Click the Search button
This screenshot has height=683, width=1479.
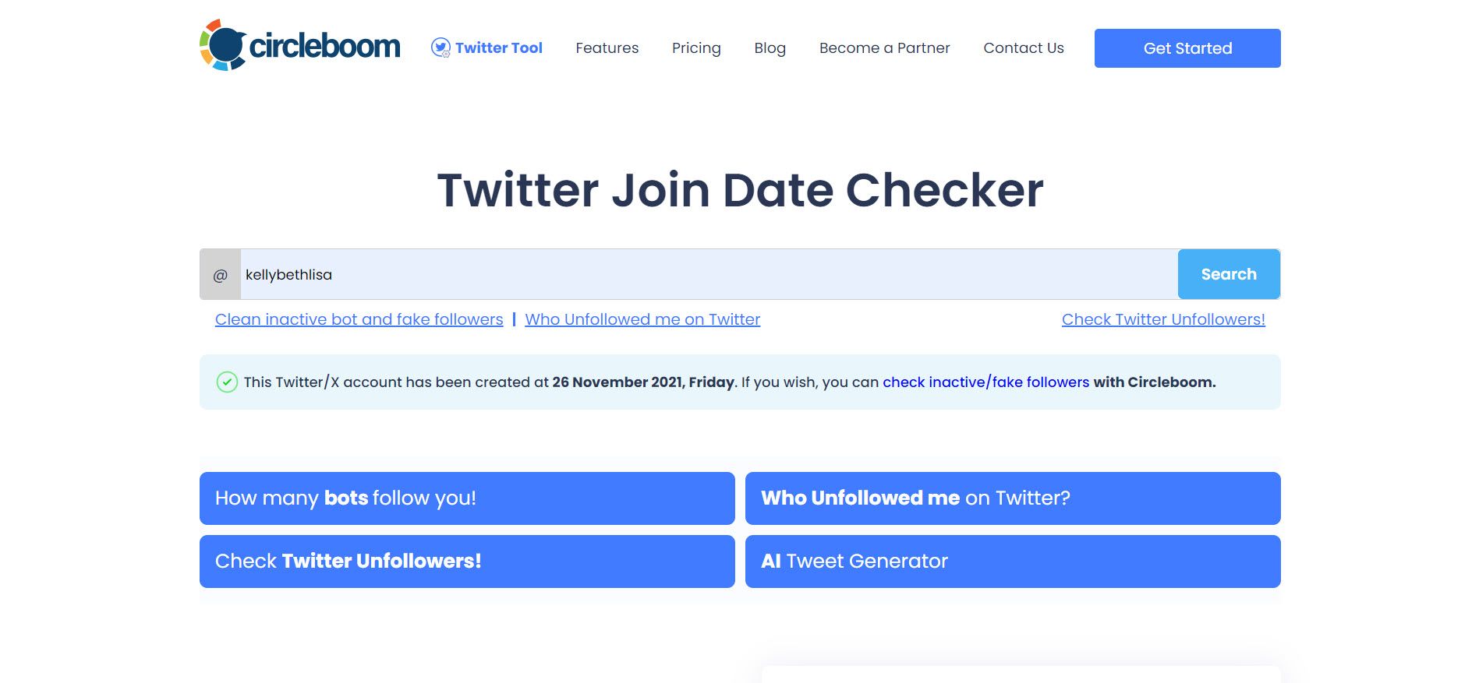coord(1229,273)
